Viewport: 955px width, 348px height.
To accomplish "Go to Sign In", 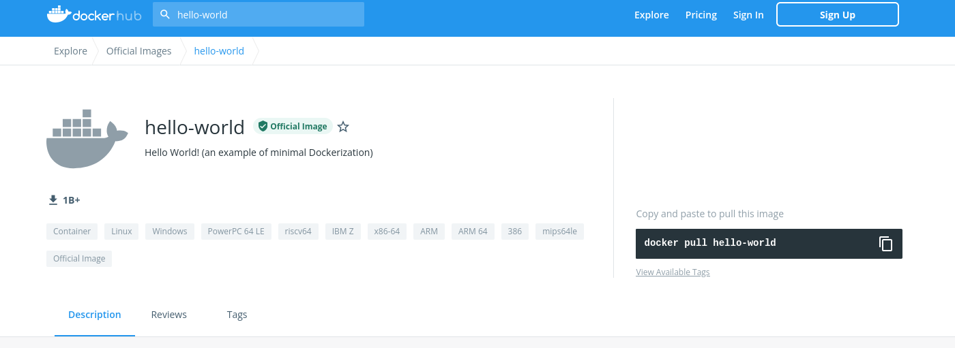I will (x=748, y=15).
